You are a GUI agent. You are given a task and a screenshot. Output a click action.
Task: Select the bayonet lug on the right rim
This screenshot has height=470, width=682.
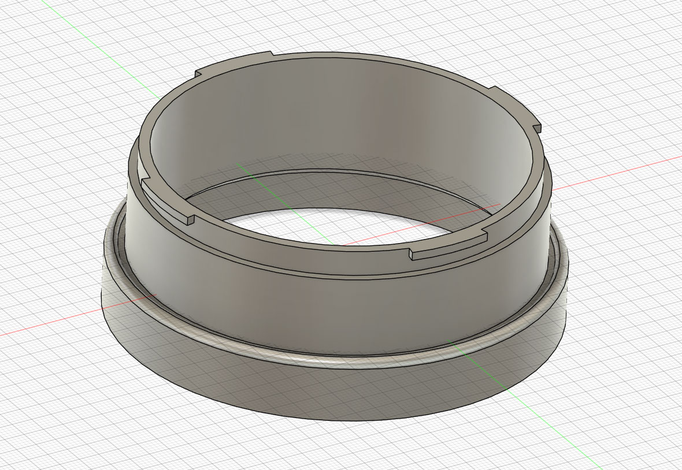517,110
